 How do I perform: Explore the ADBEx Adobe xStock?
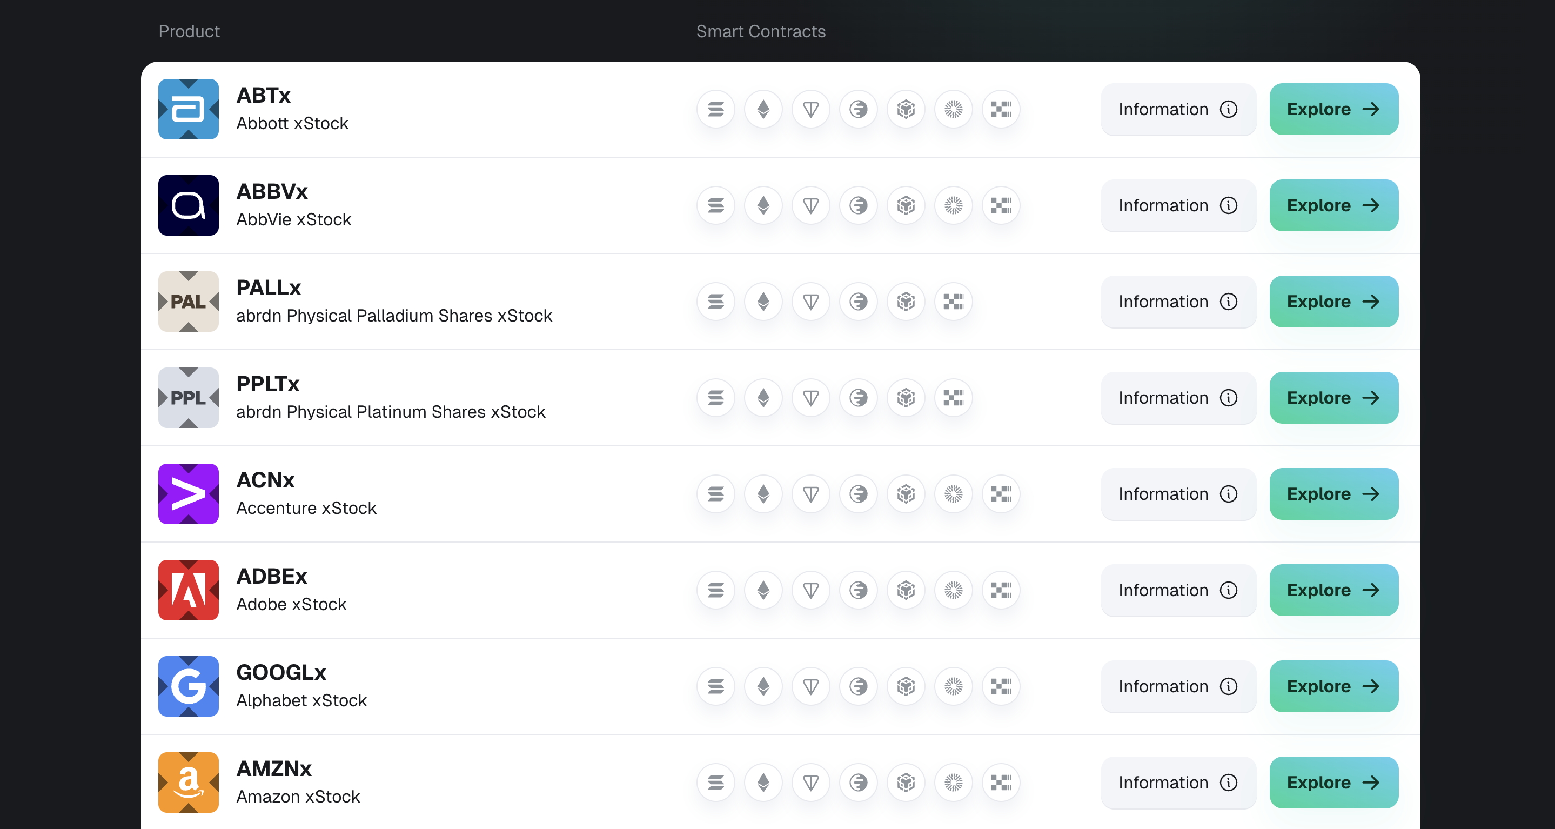pos(1333,590)
